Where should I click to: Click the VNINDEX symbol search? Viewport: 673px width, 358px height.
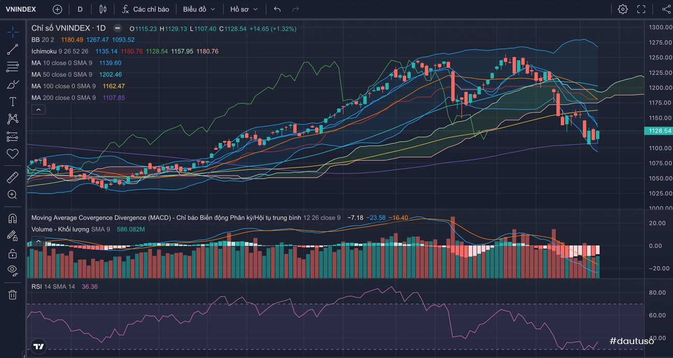click(x=21, y=9)
